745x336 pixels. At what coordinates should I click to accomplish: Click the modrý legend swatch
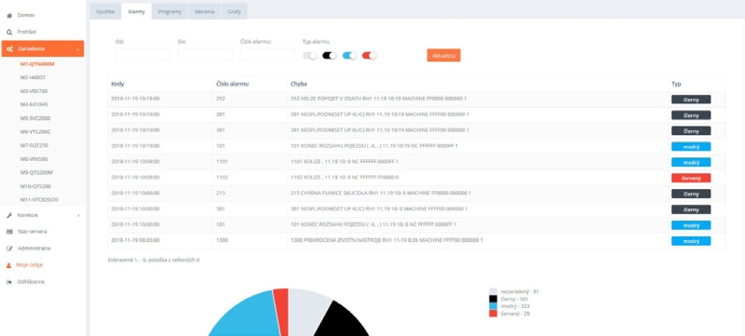coord(494,306)
